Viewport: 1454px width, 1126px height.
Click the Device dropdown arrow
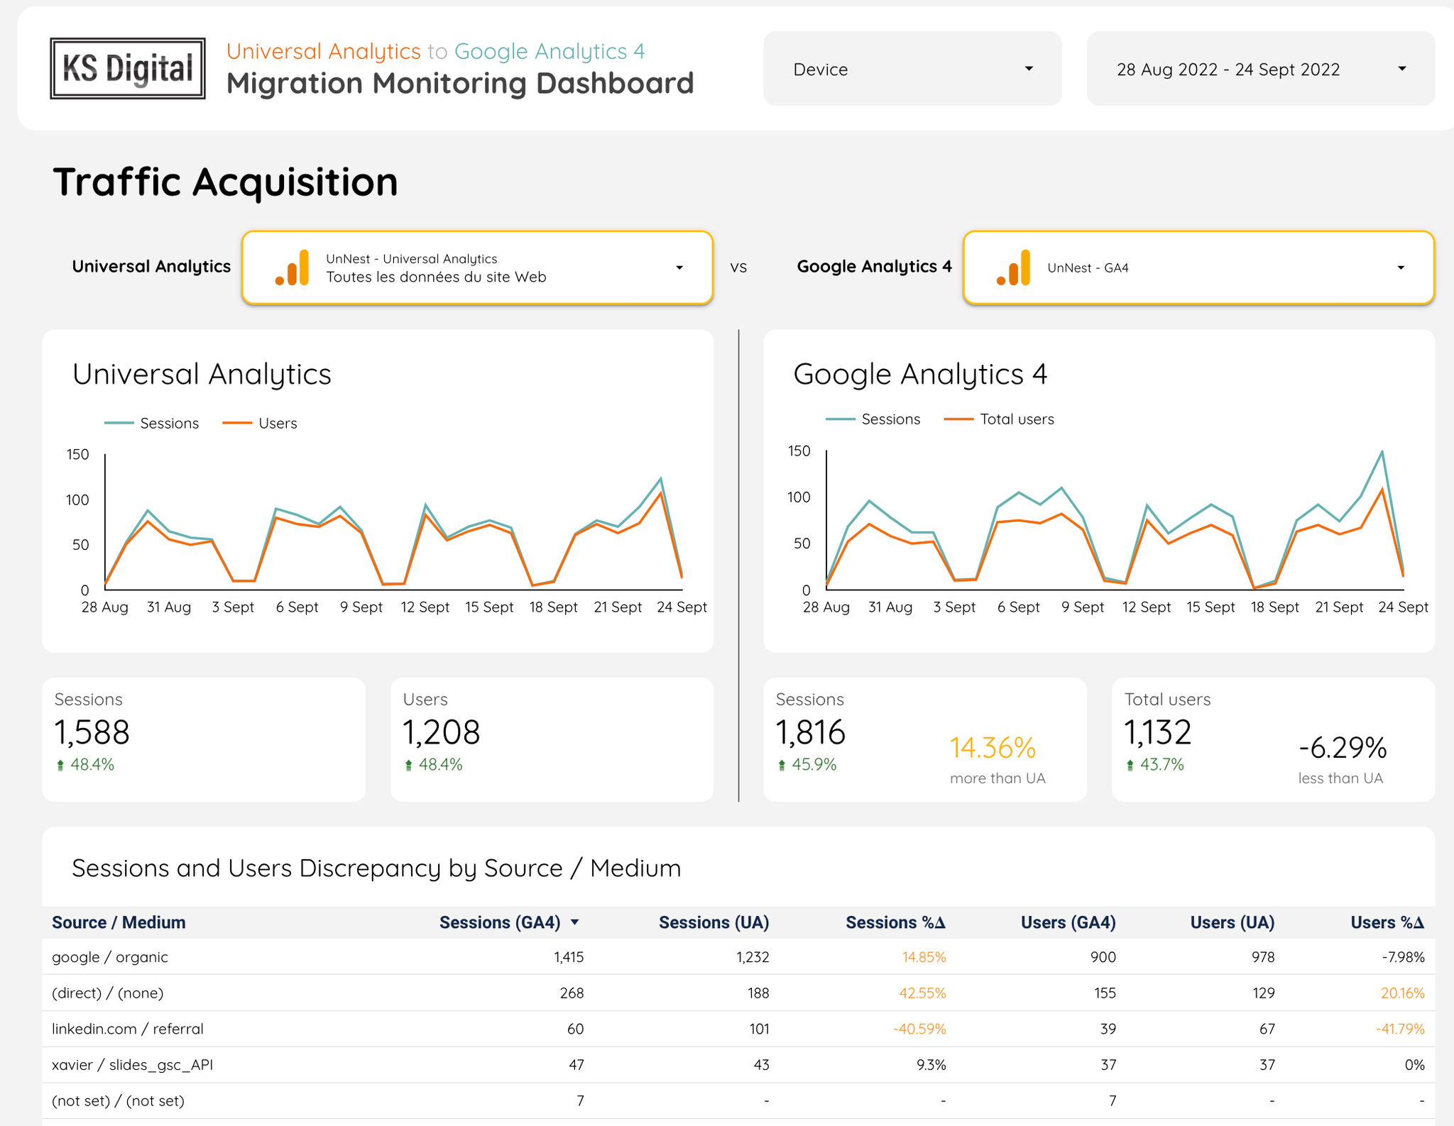click(1029, 69)
